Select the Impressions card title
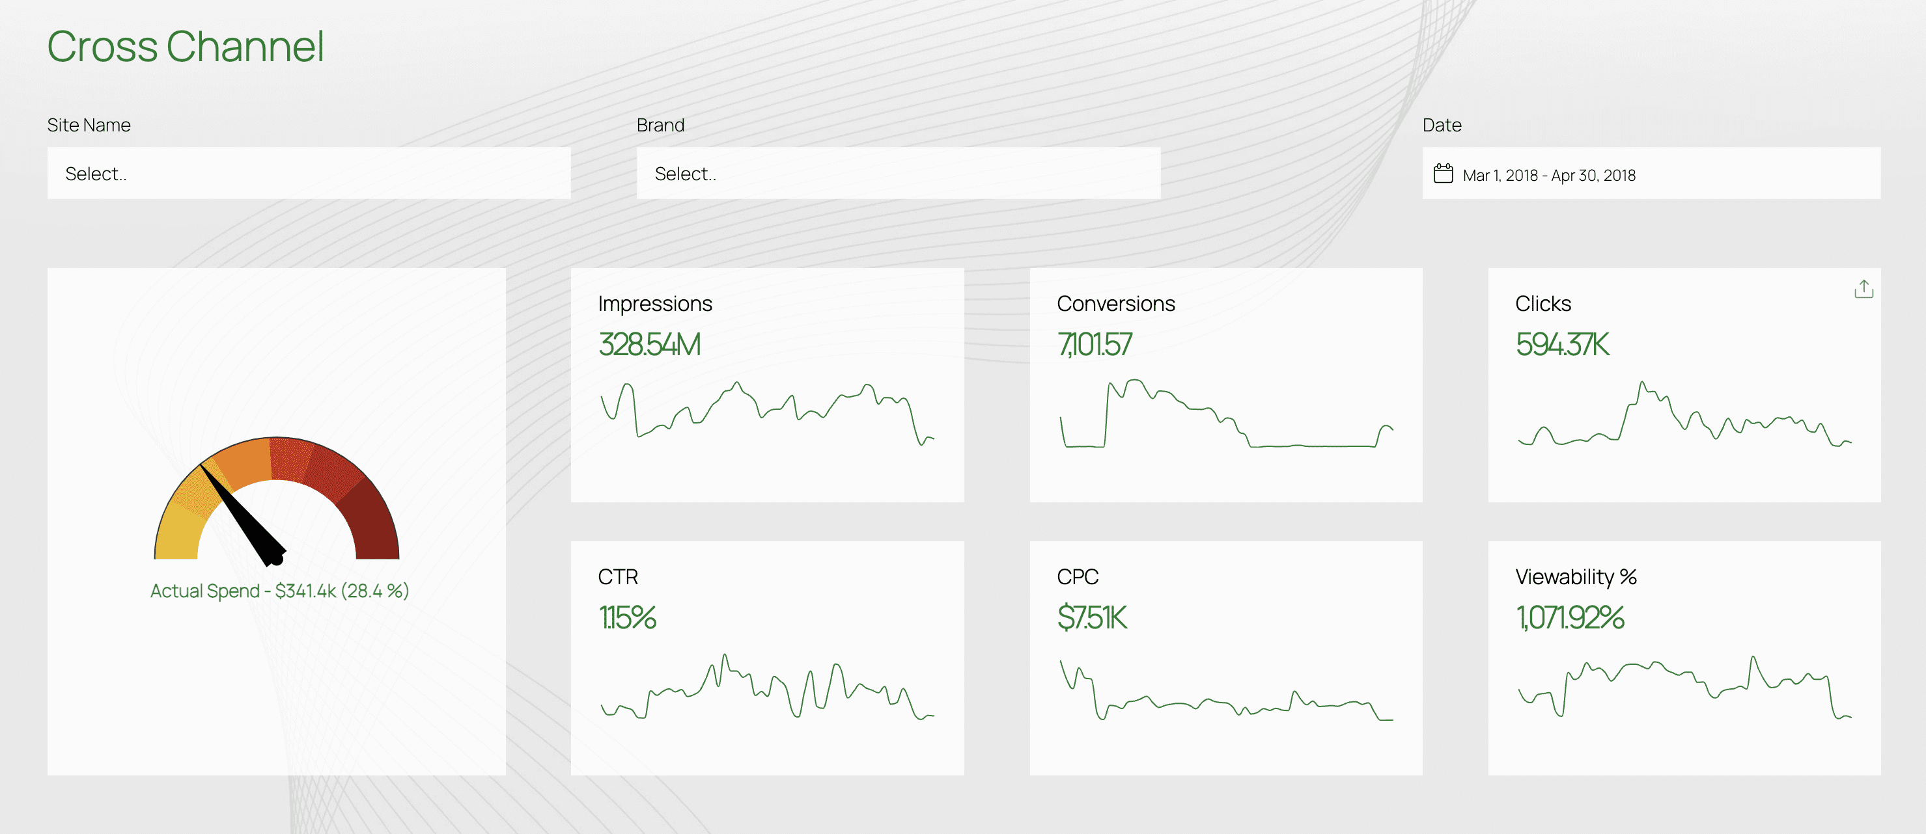This screenshot has height=834, width=1926. 654,303
